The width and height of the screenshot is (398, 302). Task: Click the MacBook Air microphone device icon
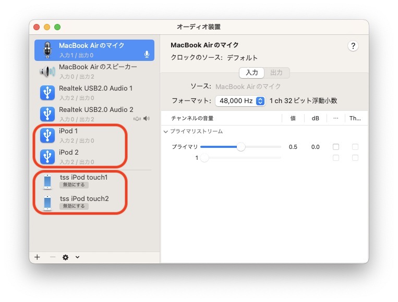pyautogui.click(x=47, y=50)
